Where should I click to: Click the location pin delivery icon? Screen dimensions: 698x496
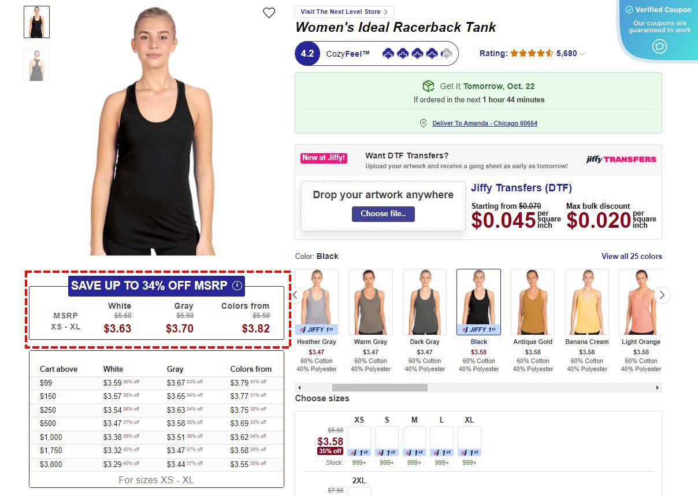[x=423, y=123]
